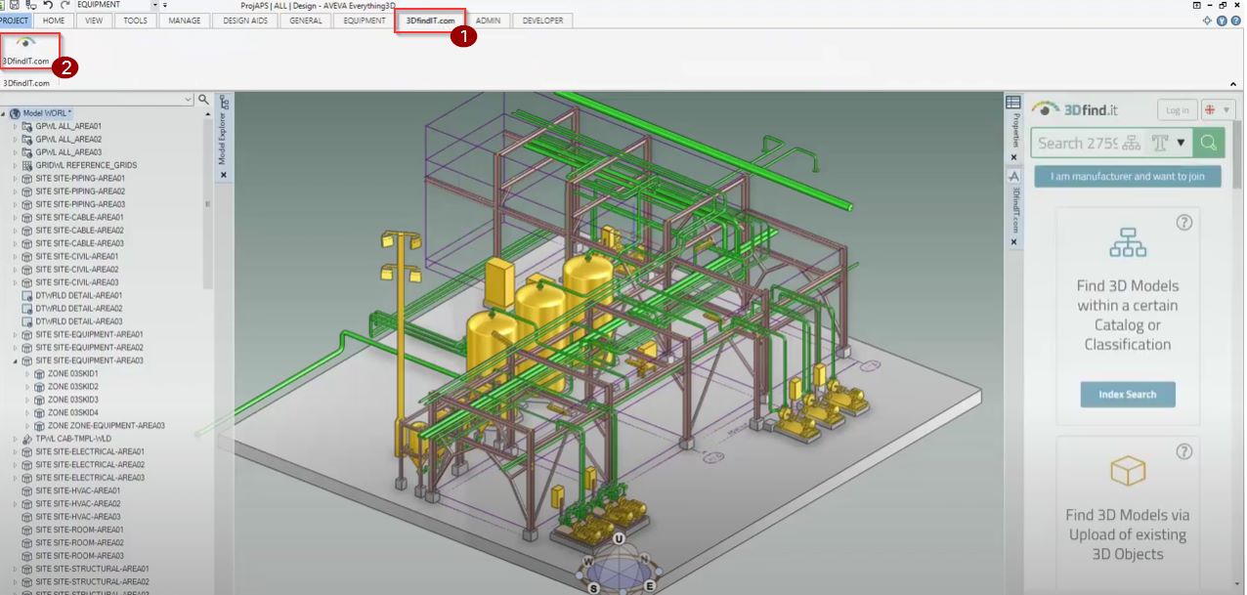Click the Model Explorer hierarchy icon on dock tab

224,102
